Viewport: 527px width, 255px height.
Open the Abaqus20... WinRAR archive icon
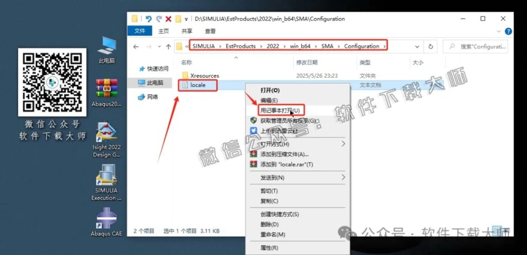coord(107,93)
